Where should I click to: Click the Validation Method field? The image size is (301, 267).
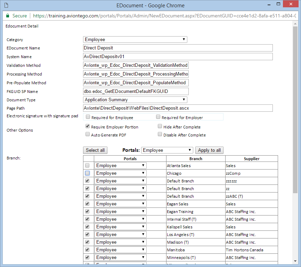[x=136, y=65]
